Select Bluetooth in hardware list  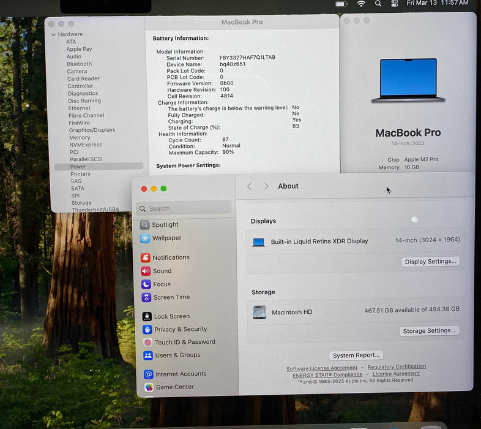click(x=79, y=64)
